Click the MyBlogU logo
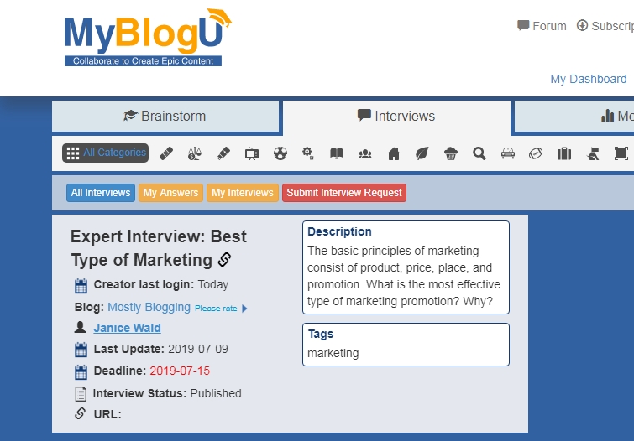 [x=148, y=37]
